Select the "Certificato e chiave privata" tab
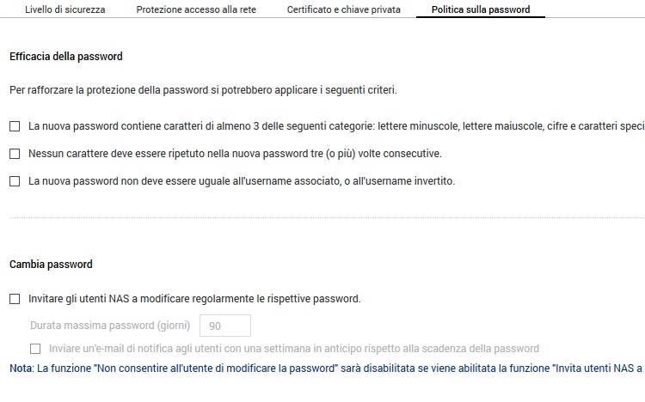The image size is (645, 402). pos(343,9)
